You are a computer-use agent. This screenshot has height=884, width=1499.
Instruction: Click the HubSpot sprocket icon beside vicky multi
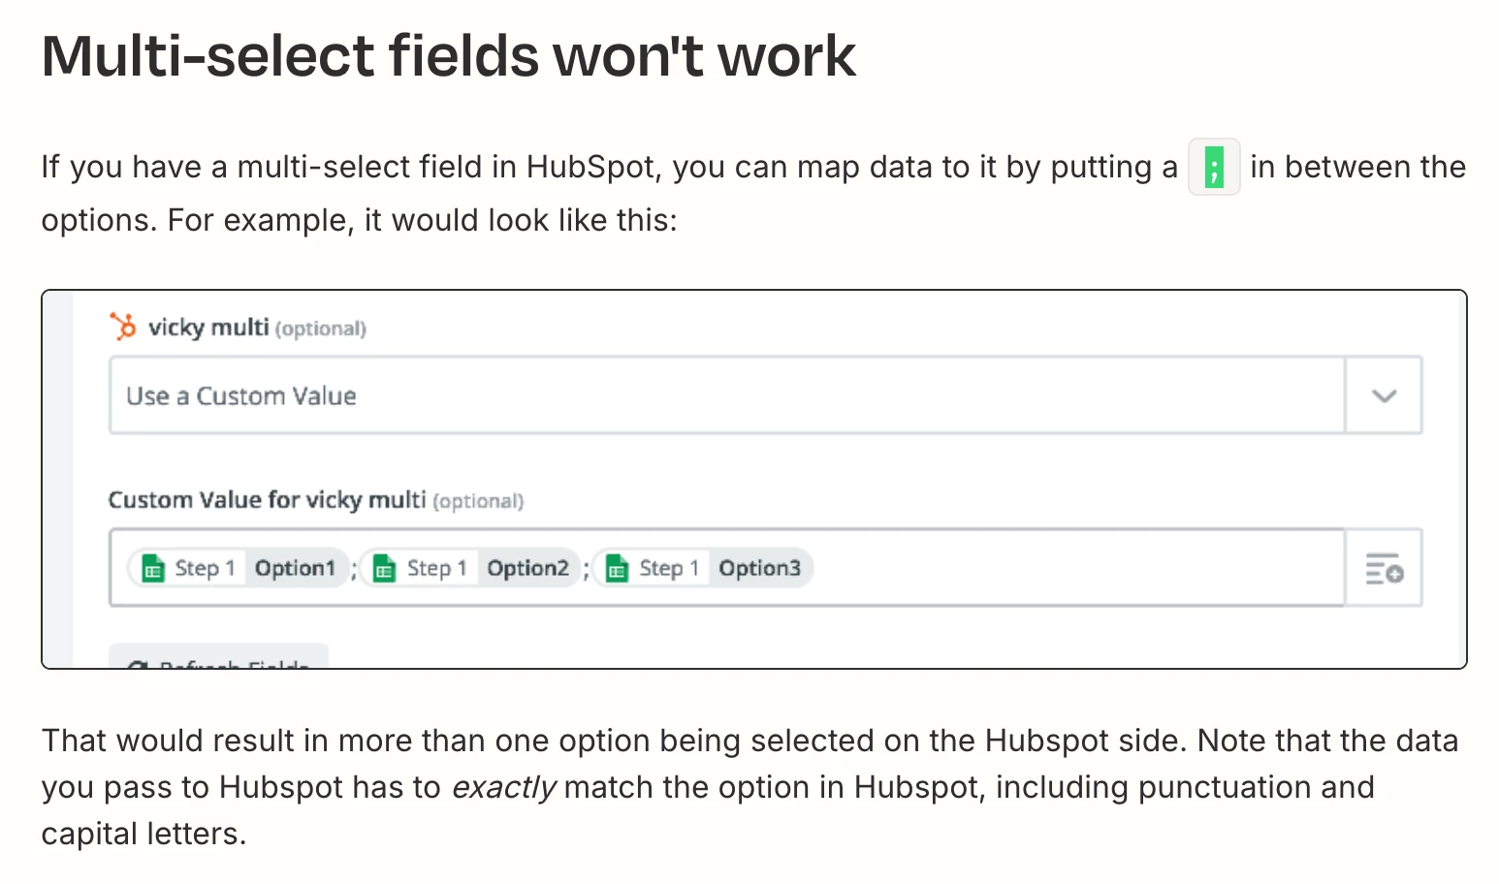123,327
